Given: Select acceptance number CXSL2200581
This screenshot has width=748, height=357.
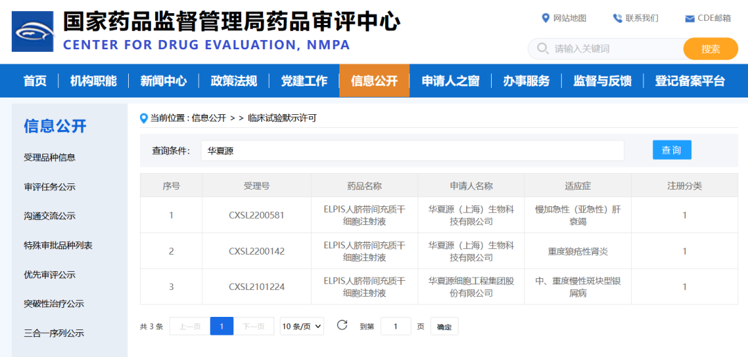Looking at the screenshot, I should click(x=257, y=215).
